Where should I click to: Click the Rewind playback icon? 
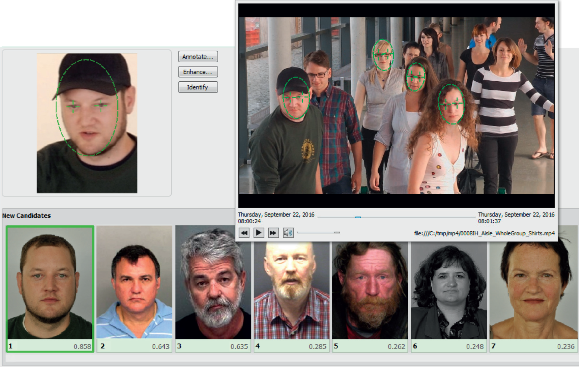pos(244,233)
